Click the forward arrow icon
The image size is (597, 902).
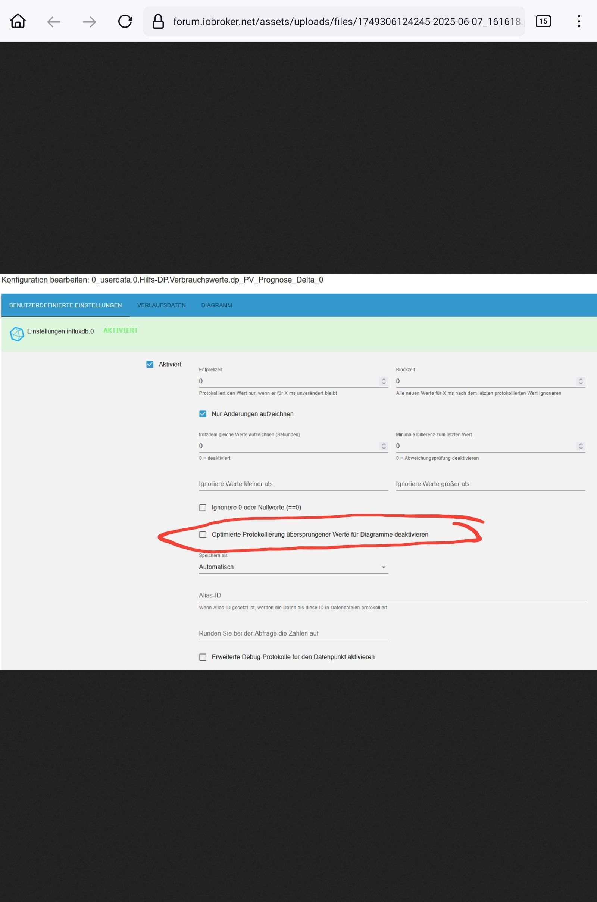tap(89, 22)
